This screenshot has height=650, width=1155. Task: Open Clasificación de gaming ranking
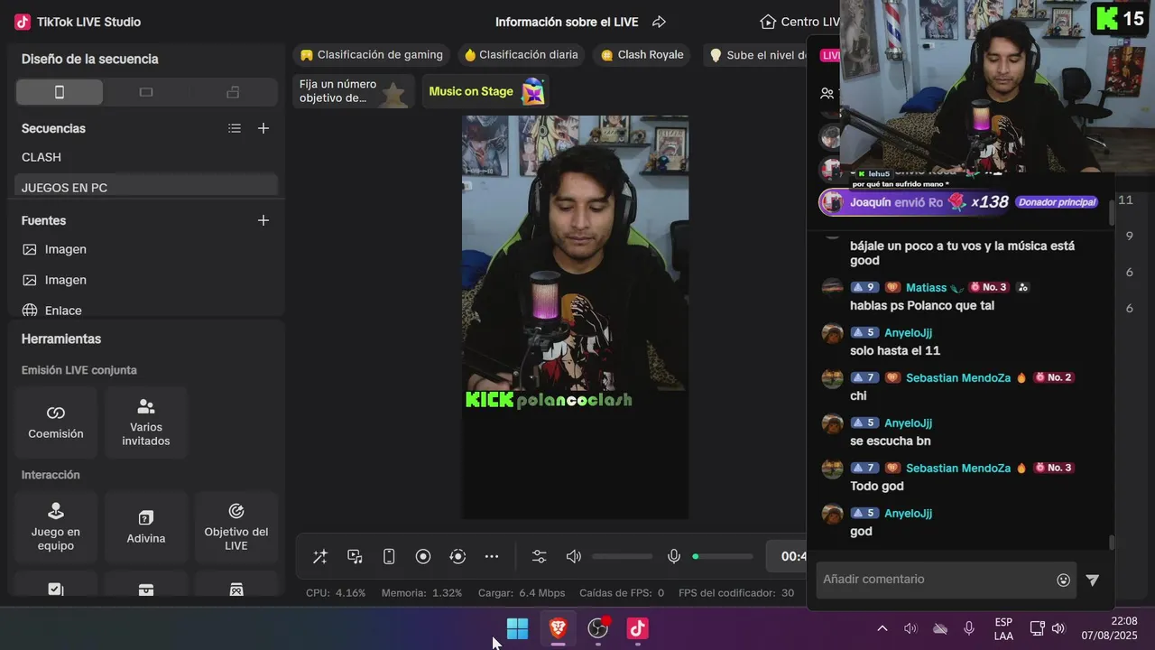click(372, 55)
